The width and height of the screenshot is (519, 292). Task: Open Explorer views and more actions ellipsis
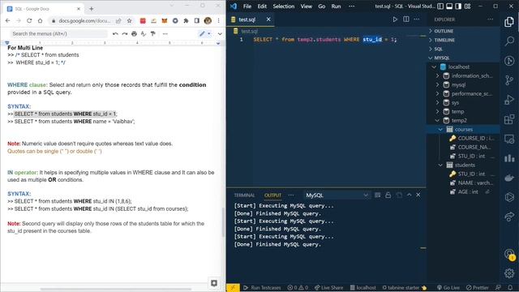[x=490, y=19]
